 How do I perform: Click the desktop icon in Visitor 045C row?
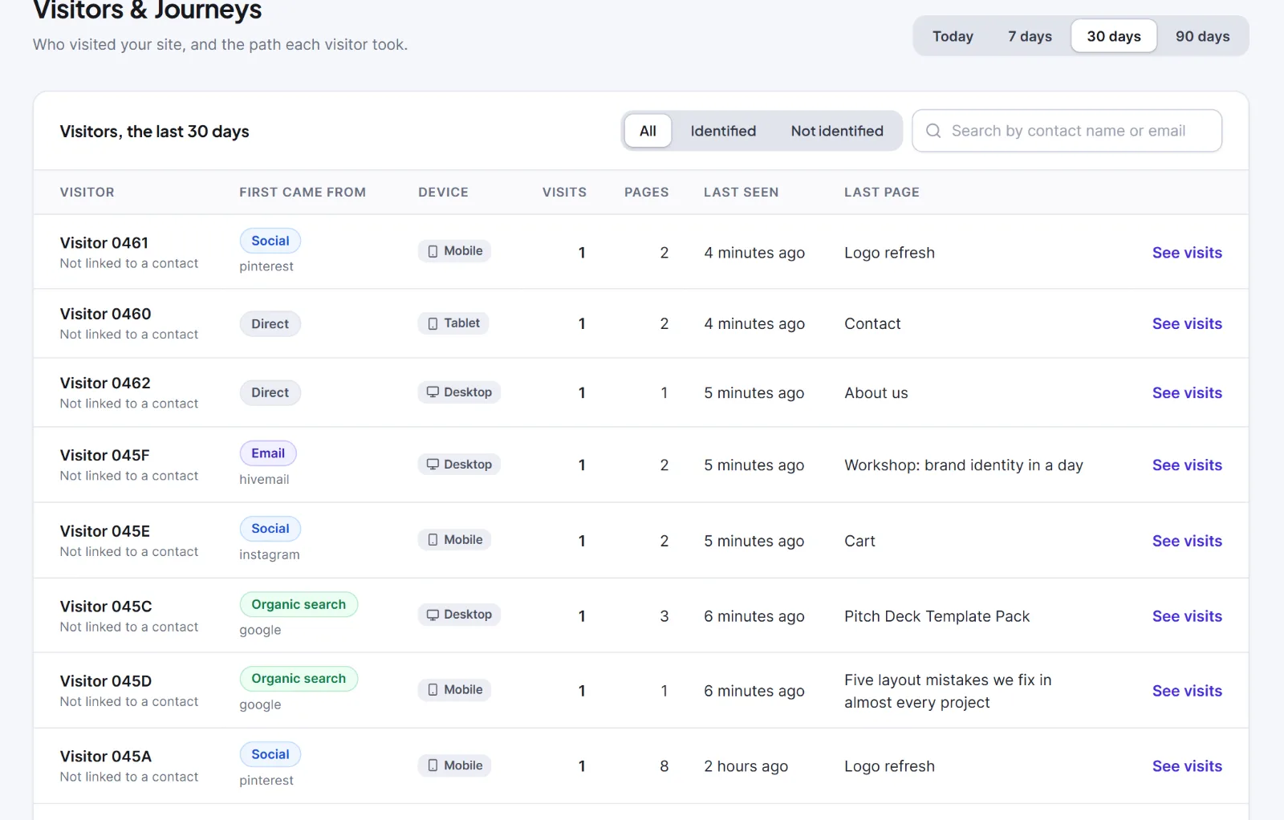[433, 615]
